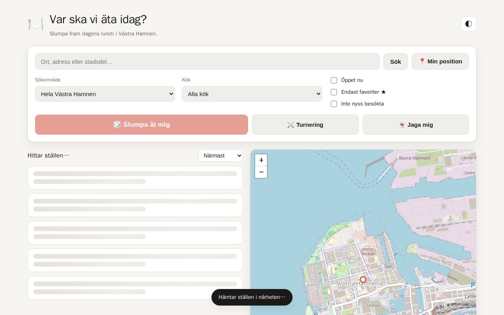Open the Sökområde dropdown

click(105, 94)
